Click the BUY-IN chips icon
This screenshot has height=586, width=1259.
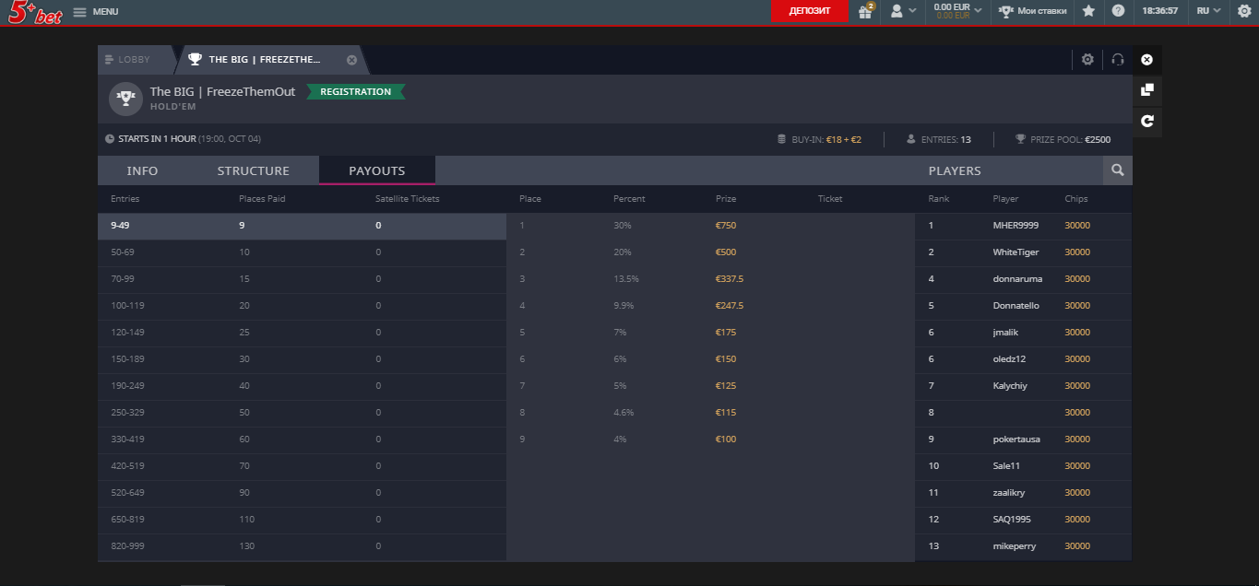pyautogui.click(x=782, y=140)
